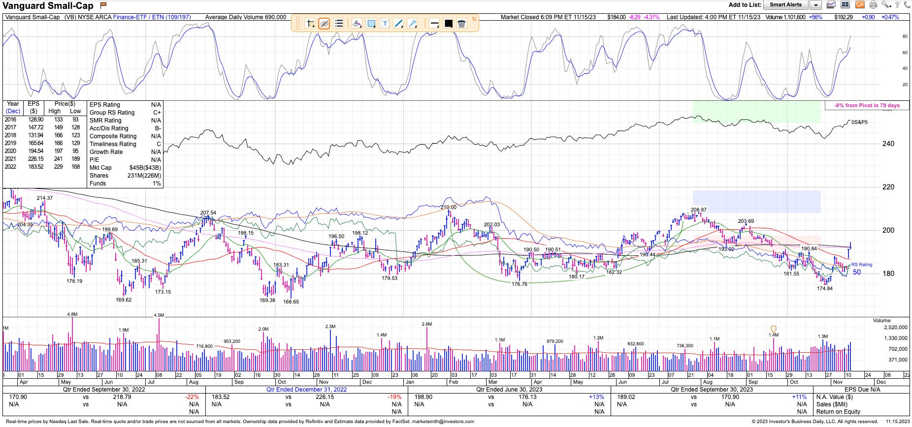
Task: Click the -22% EPS change value
Action: (192, 396)
